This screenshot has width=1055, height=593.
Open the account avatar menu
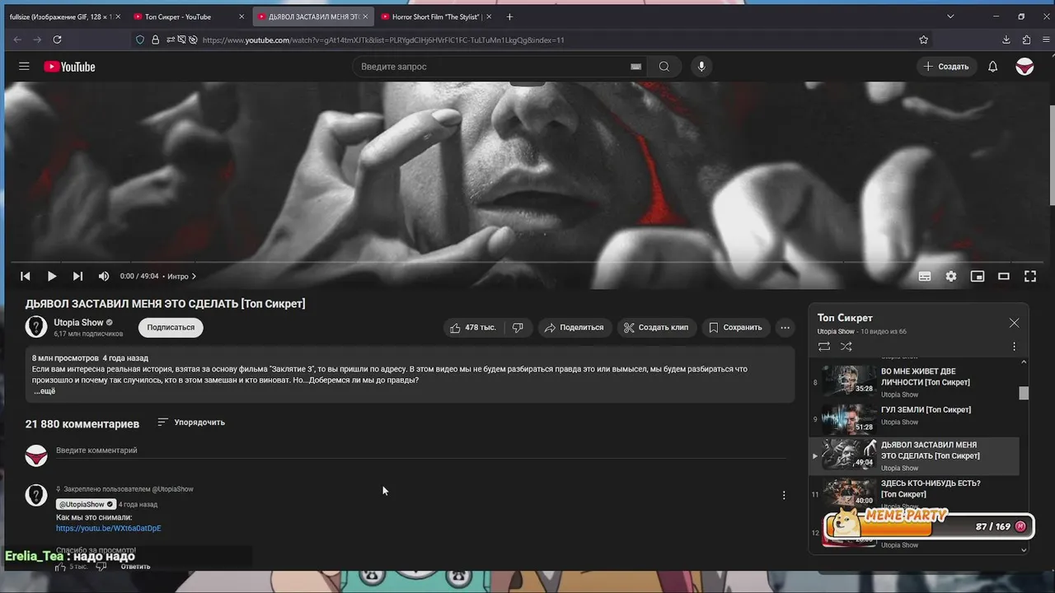pos(1025,67)
